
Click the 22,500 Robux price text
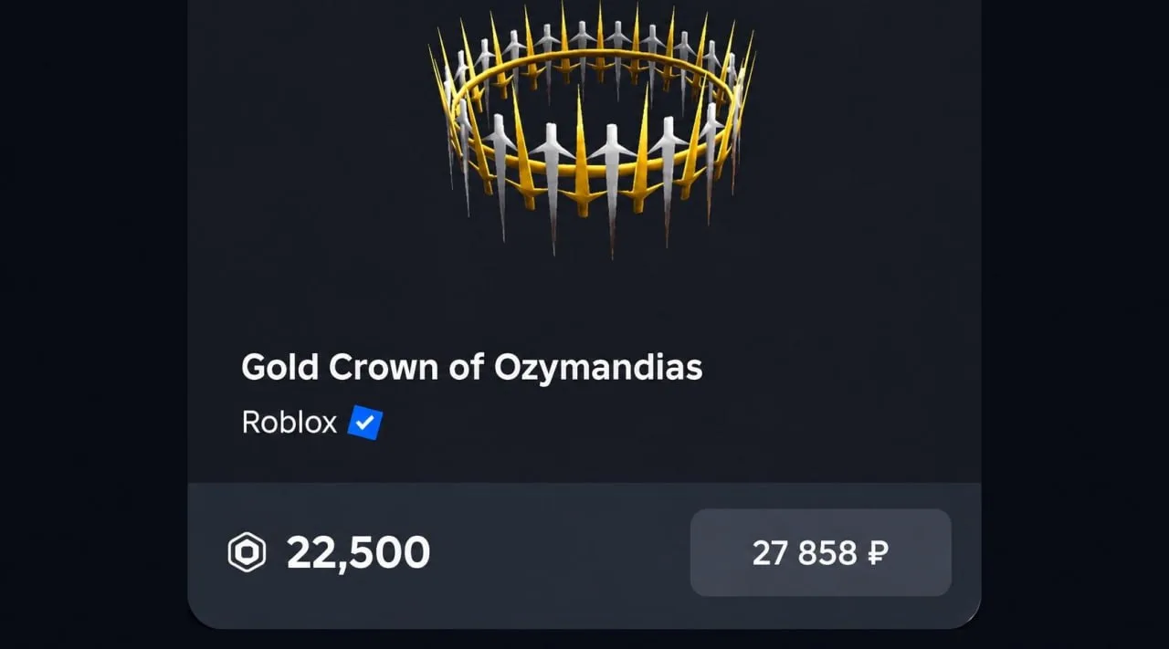click(358, 553)
